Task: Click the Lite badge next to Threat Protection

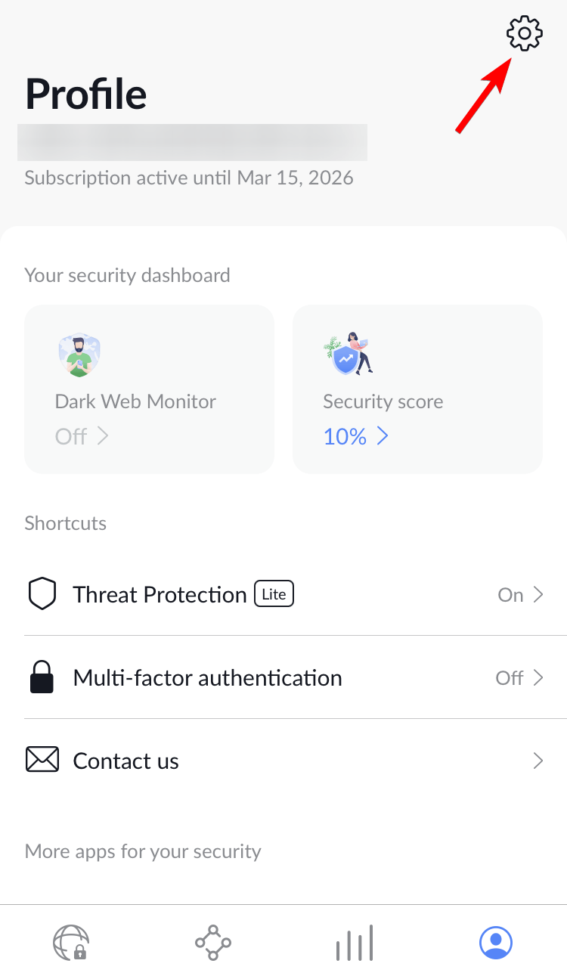Action: 274,593
